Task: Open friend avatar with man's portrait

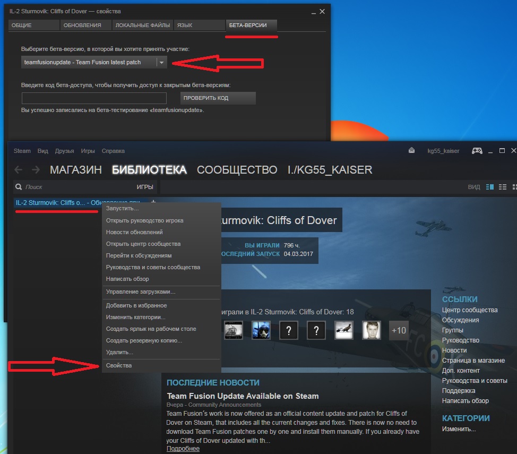Action: pyautogui.click(x=371, y=330)
